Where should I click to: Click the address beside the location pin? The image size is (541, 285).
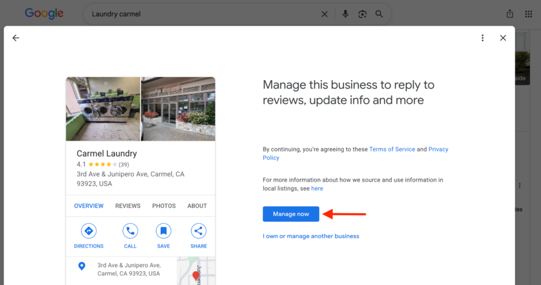tap(129, 269)
